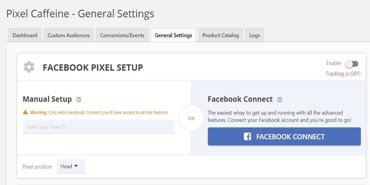Go to the Conversions/Events tab

pos(122,35)
